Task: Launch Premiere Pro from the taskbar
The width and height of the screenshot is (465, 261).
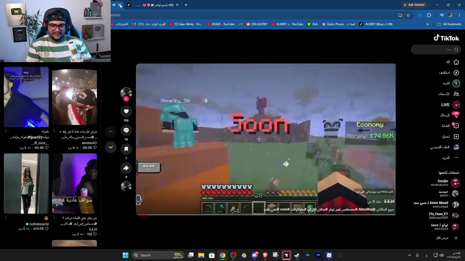Action: click(318, 255)
